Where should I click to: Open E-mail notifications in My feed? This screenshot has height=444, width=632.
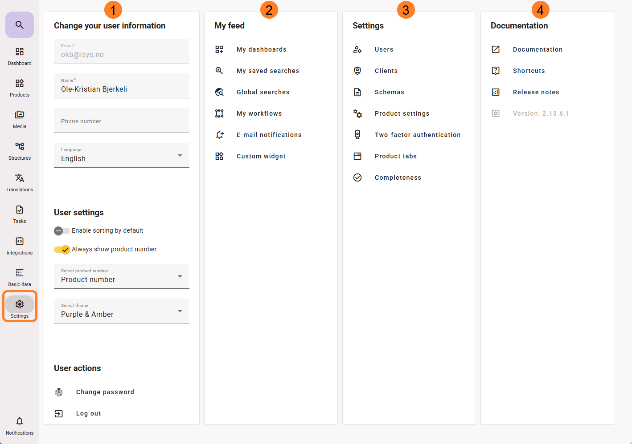pyautogui.click(x=269, y=135)
